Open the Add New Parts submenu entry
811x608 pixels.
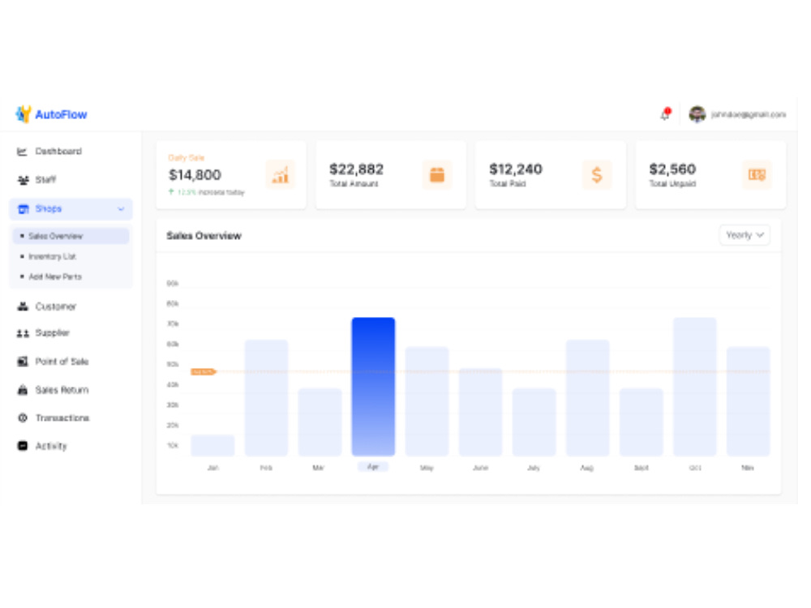55,276
